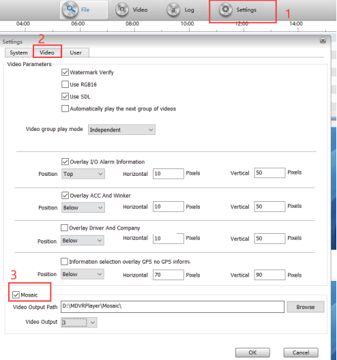337x360 pixels.
Task: Enable GPS information selection overlay checkbox
Action: (x=64, y=261)
